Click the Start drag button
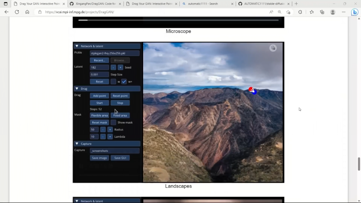Viewport: 361px width, 203px height. pos(99,103)
